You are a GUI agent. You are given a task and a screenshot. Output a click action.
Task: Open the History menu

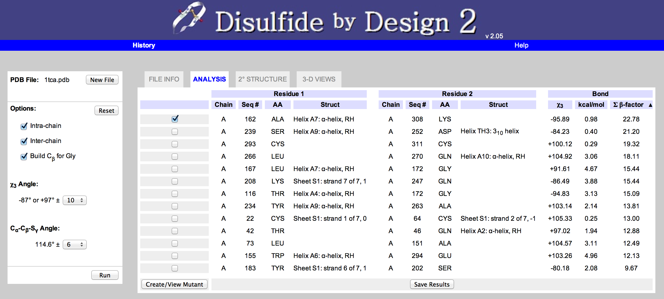tap(144, 45)
